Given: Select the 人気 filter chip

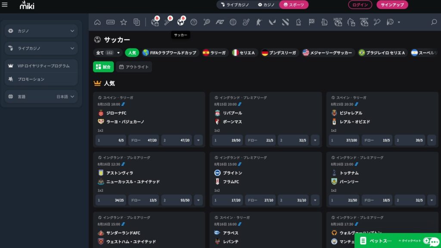Looking at the screenshot, I should [132, 53].
